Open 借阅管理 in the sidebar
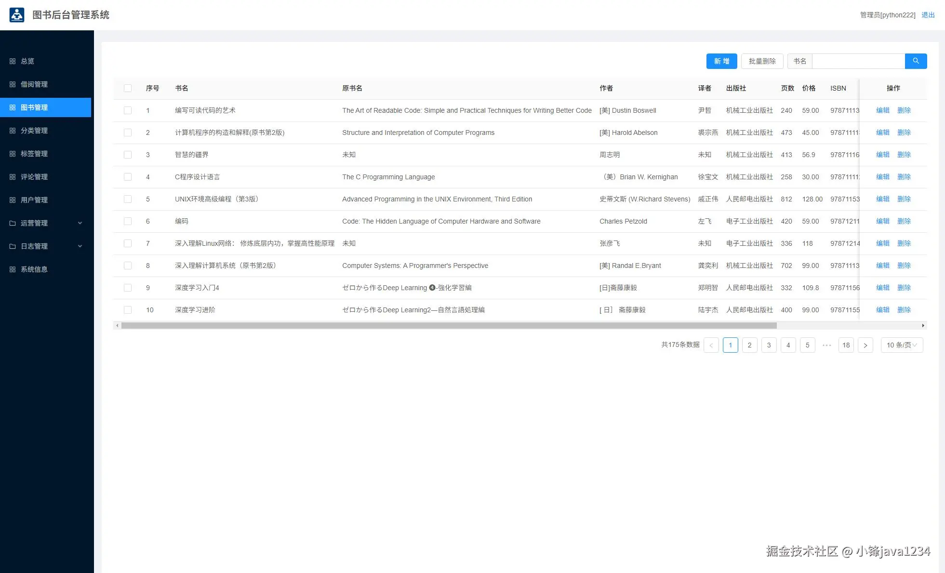945x573 pixels. pos(34,84)
